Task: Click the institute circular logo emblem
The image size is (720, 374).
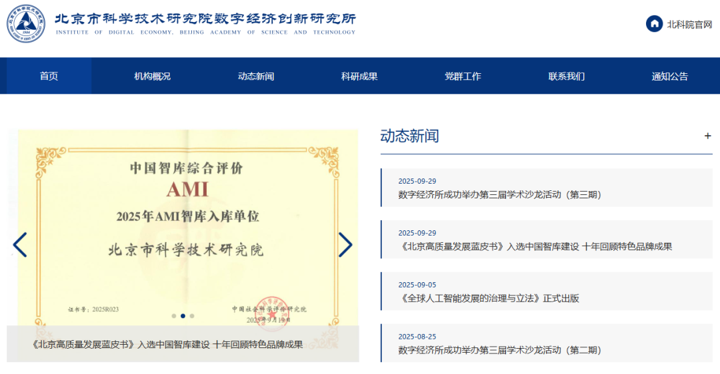Action: tap(26, 24)
